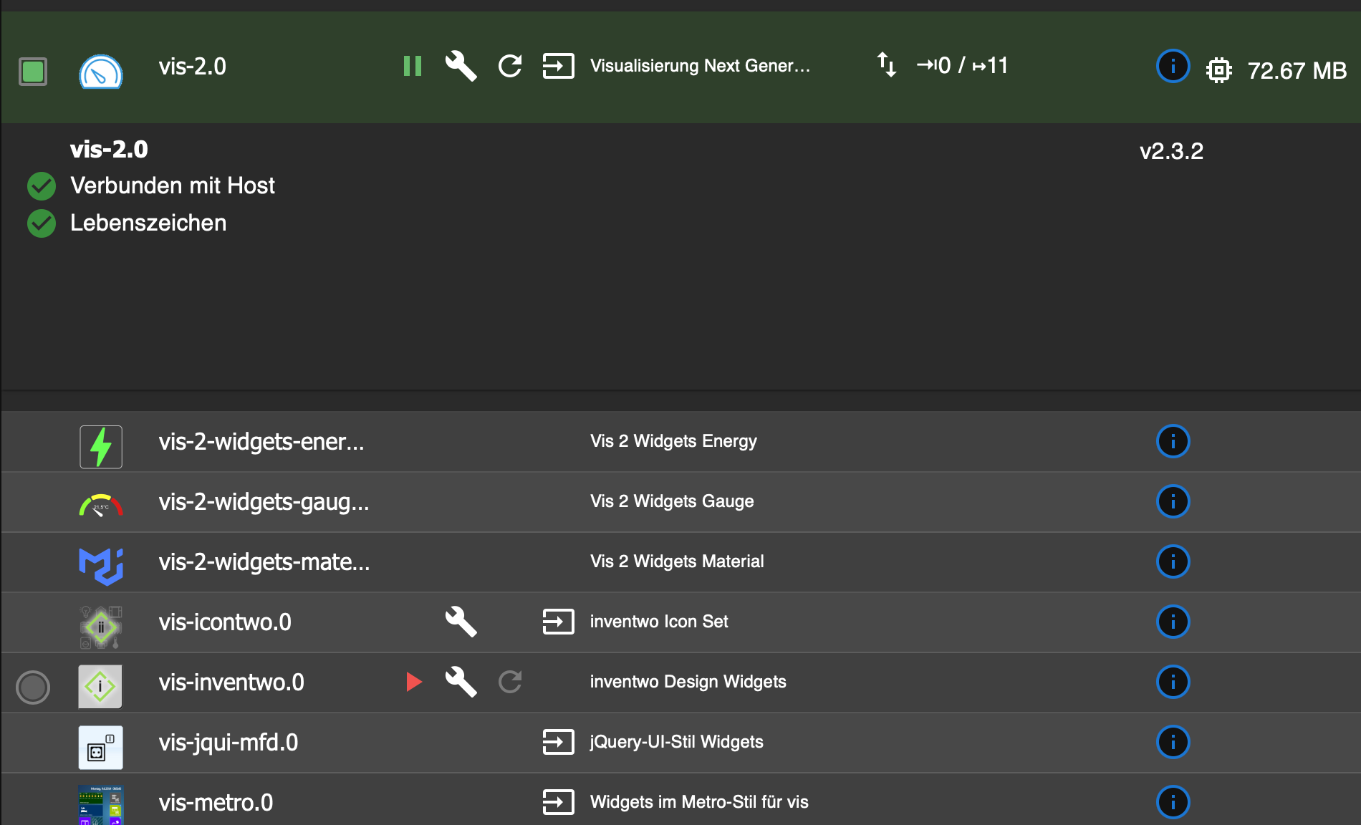Click the vis-2.0 gauge logo
1361x825 pixels.
pos(101,72)
